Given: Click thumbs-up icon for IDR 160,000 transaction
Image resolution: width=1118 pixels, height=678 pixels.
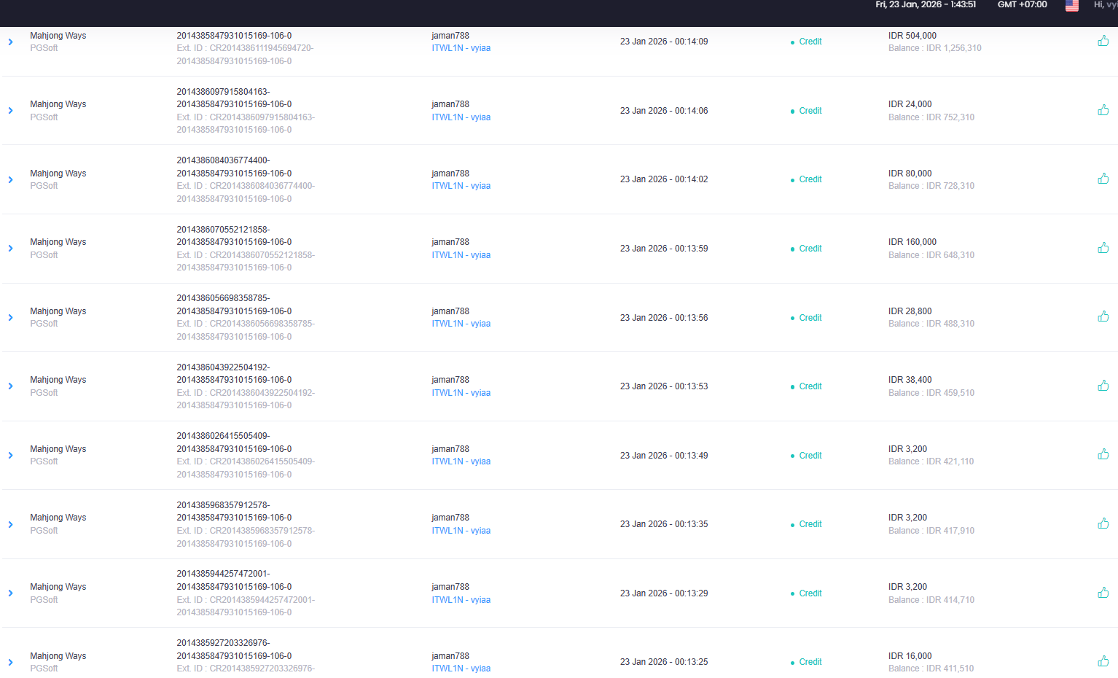Looking at the screenshot, I should (1103, 248).
